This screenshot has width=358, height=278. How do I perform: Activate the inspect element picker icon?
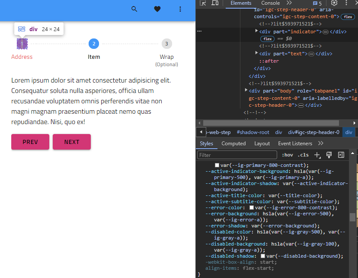tap(203, 3)
